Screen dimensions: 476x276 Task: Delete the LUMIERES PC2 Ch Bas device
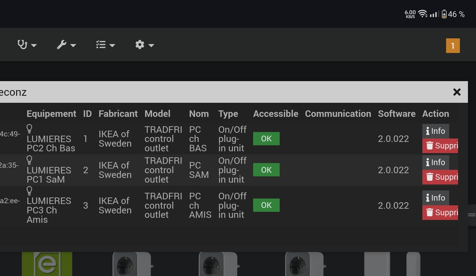pyautogui.click(x=440, y=146)
